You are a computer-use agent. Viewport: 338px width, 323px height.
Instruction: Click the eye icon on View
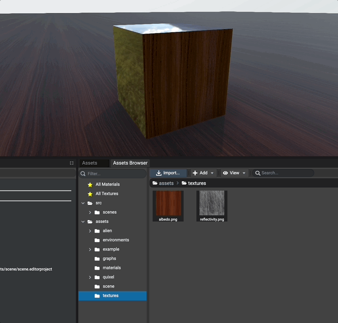tap(225, 173)
